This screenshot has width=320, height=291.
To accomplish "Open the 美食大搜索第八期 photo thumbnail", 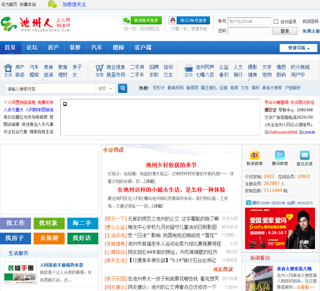I will [259, 278].
